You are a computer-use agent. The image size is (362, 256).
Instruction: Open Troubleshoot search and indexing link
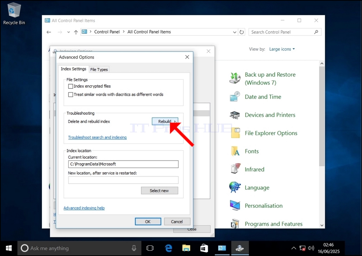[x=97, y=137]
